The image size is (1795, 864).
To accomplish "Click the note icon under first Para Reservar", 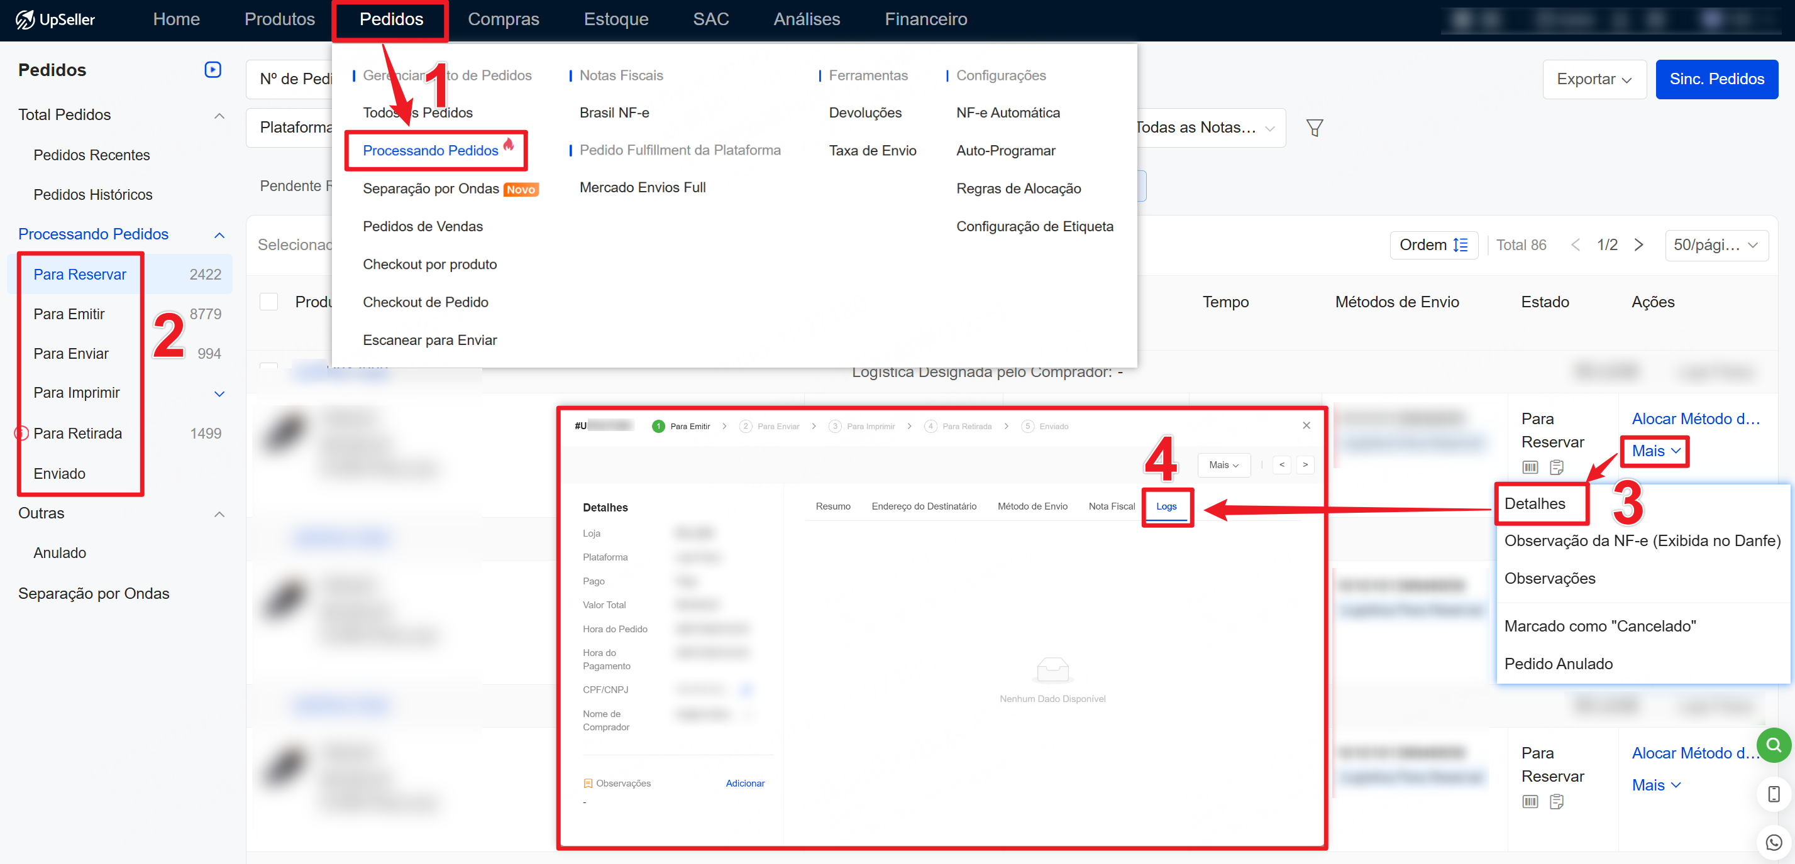I will click(x=1557, y=467).
